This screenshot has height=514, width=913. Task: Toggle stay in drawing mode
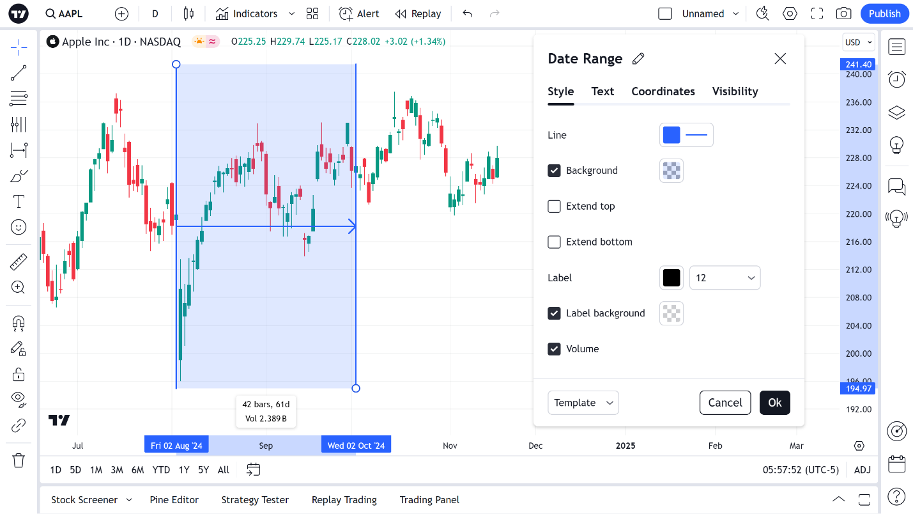[19, 348]
